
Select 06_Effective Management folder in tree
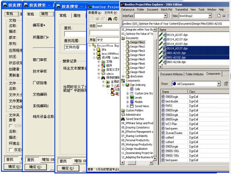tap(137, 132)
